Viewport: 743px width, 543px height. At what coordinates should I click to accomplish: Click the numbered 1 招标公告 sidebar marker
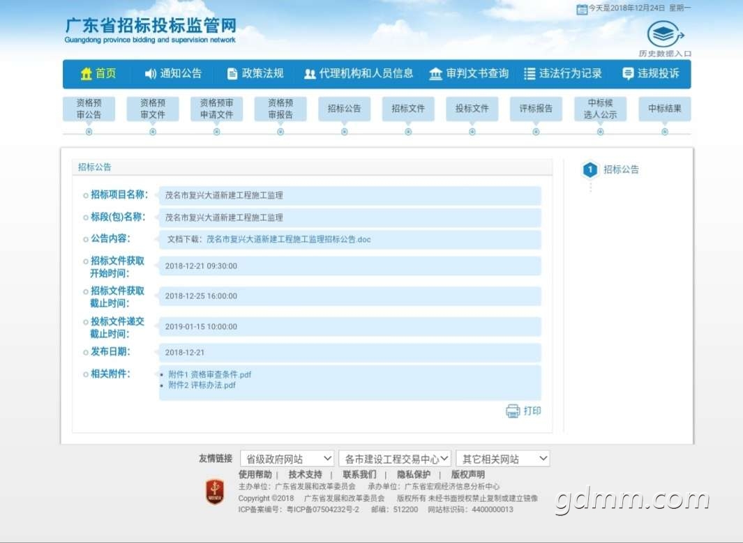coord(590,169)
